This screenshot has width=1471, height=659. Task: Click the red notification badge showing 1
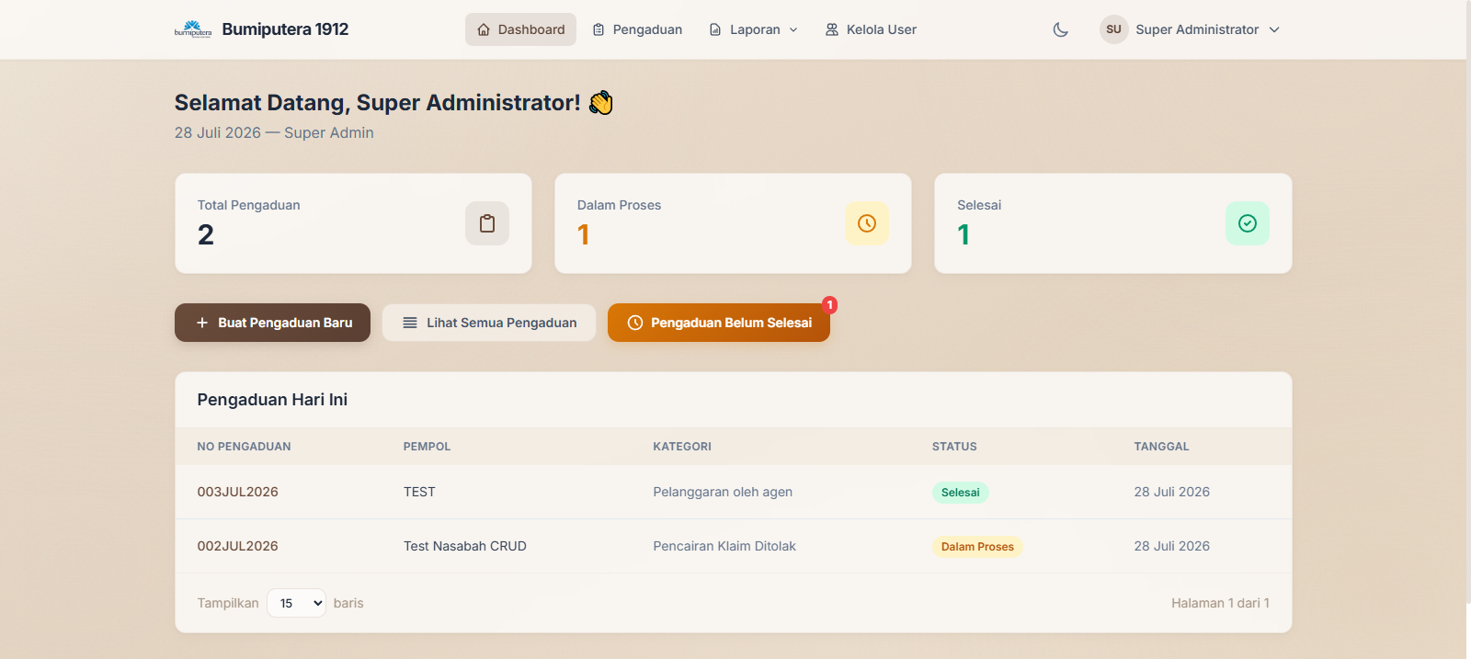829,305
